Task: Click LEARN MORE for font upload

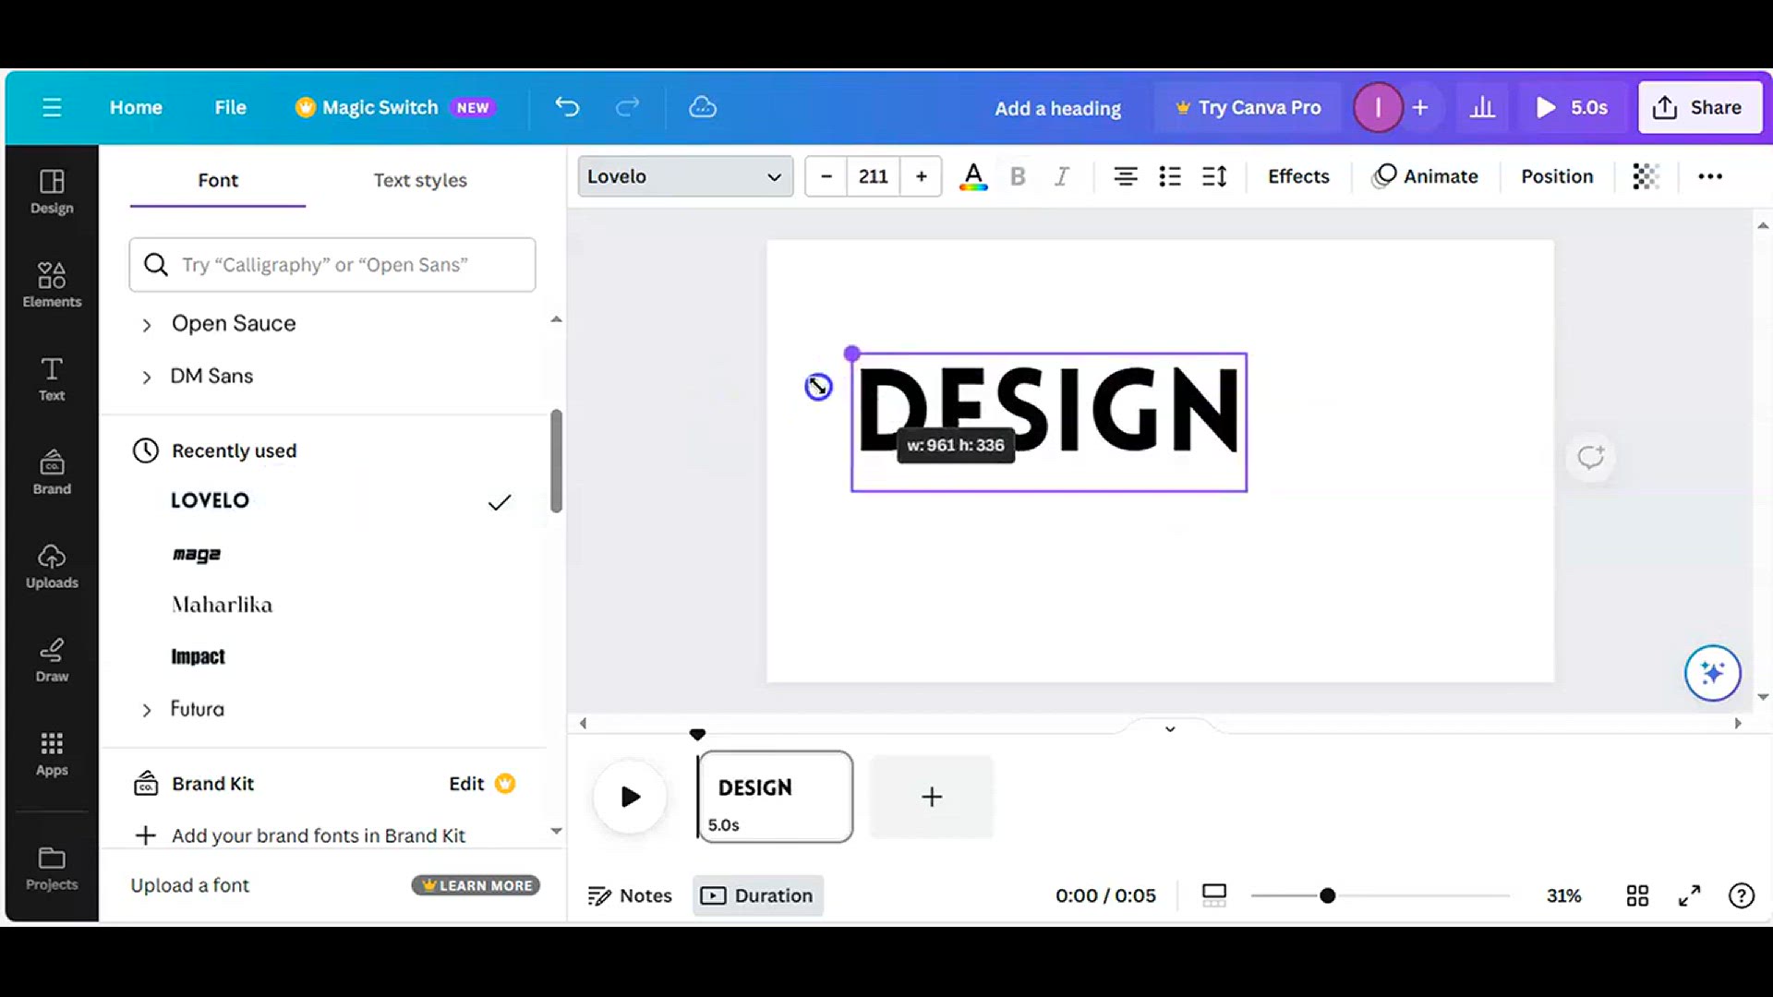Action: (476, 885)
